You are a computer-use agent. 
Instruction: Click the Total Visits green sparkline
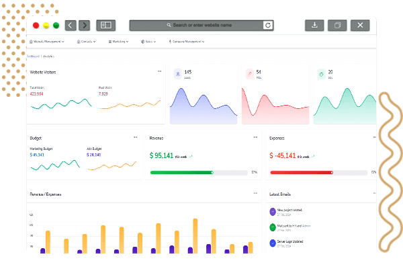pos(61,104)
